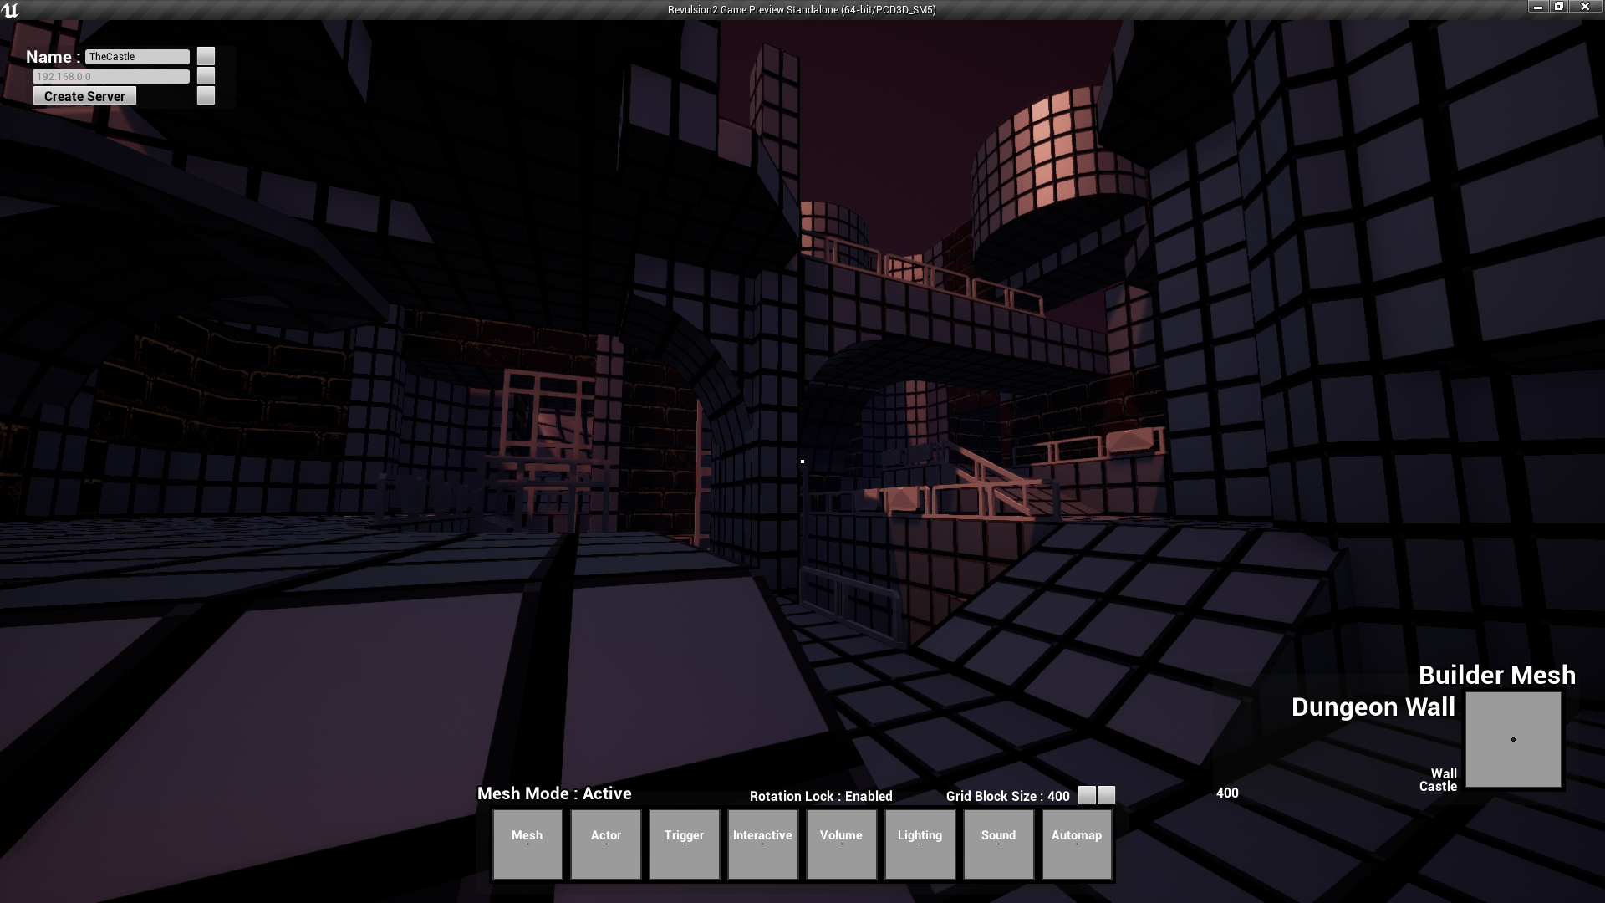Open the Interactive builder category tile
The image size is (1605, 903).
pyautogui.click(x=762, y=844)
